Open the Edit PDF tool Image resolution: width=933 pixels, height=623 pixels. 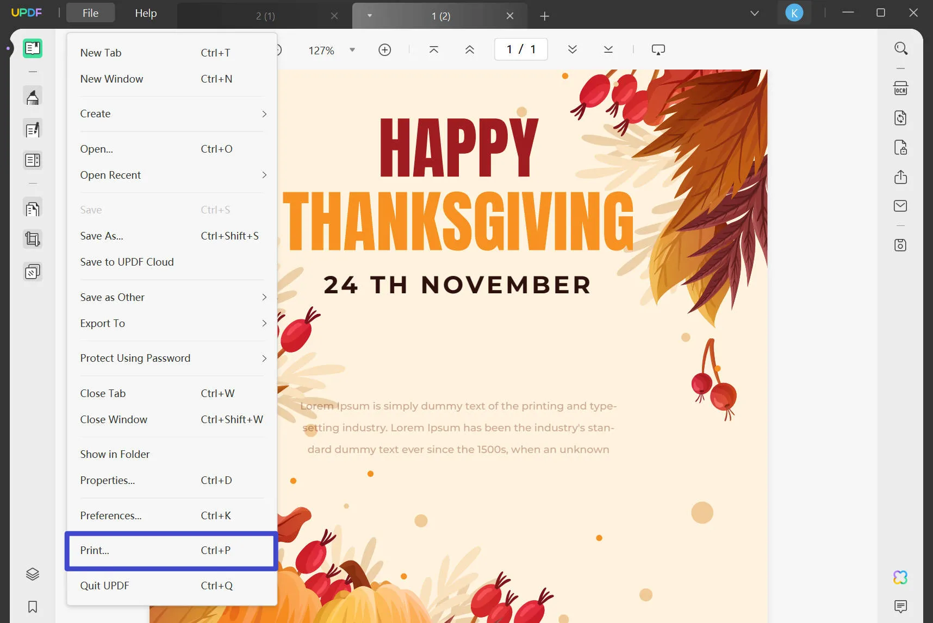point(33,129)
